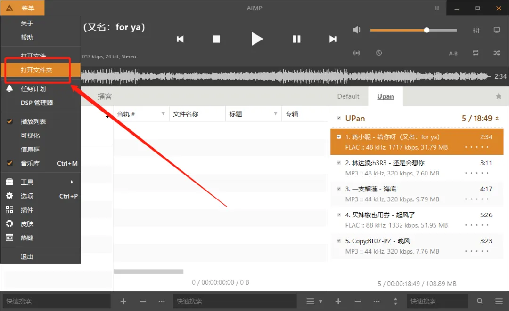
Task: Open 选项 settings menu entry
Action: pos(41,196)
